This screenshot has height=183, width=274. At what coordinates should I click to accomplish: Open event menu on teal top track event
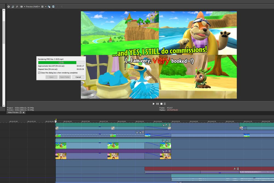(x=170, y=125)
